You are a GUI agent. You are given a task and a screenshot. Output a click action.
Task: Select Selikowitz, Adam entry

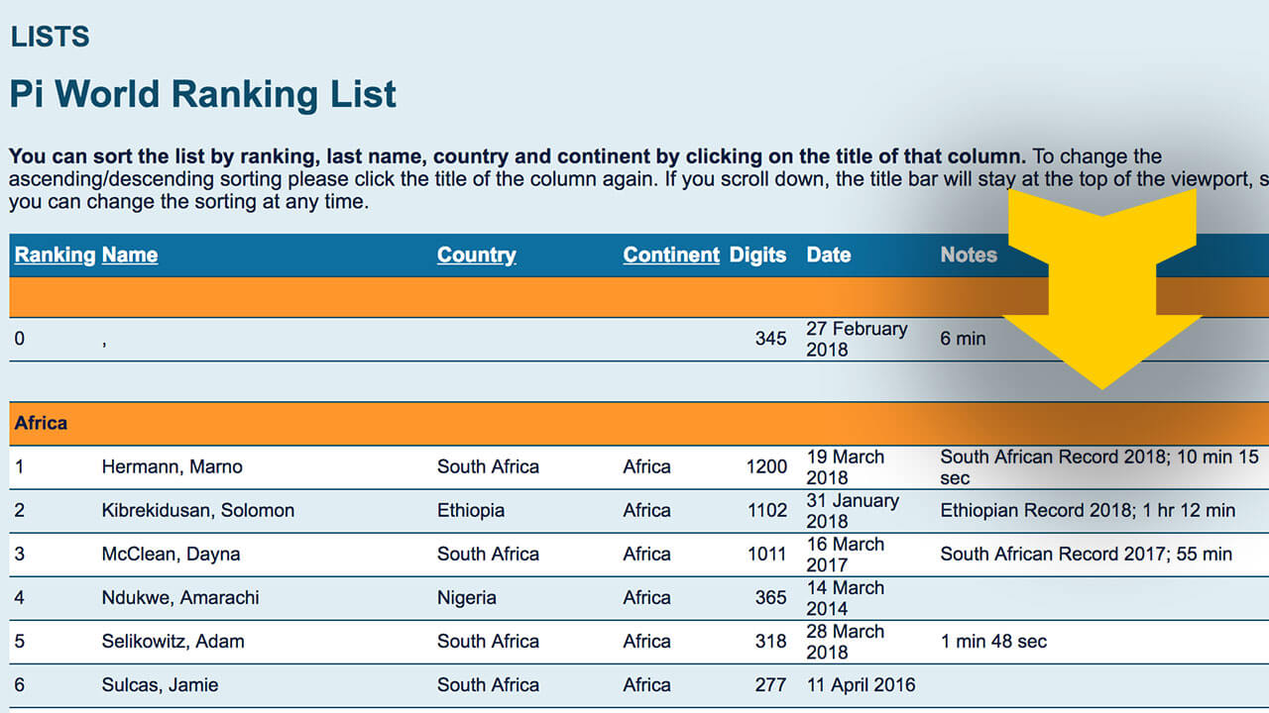173,641
